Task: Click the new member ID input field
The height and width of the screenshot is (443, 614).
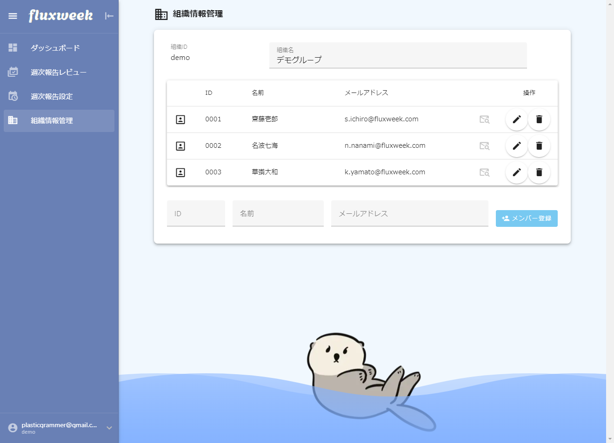Action: coord(196,213)
